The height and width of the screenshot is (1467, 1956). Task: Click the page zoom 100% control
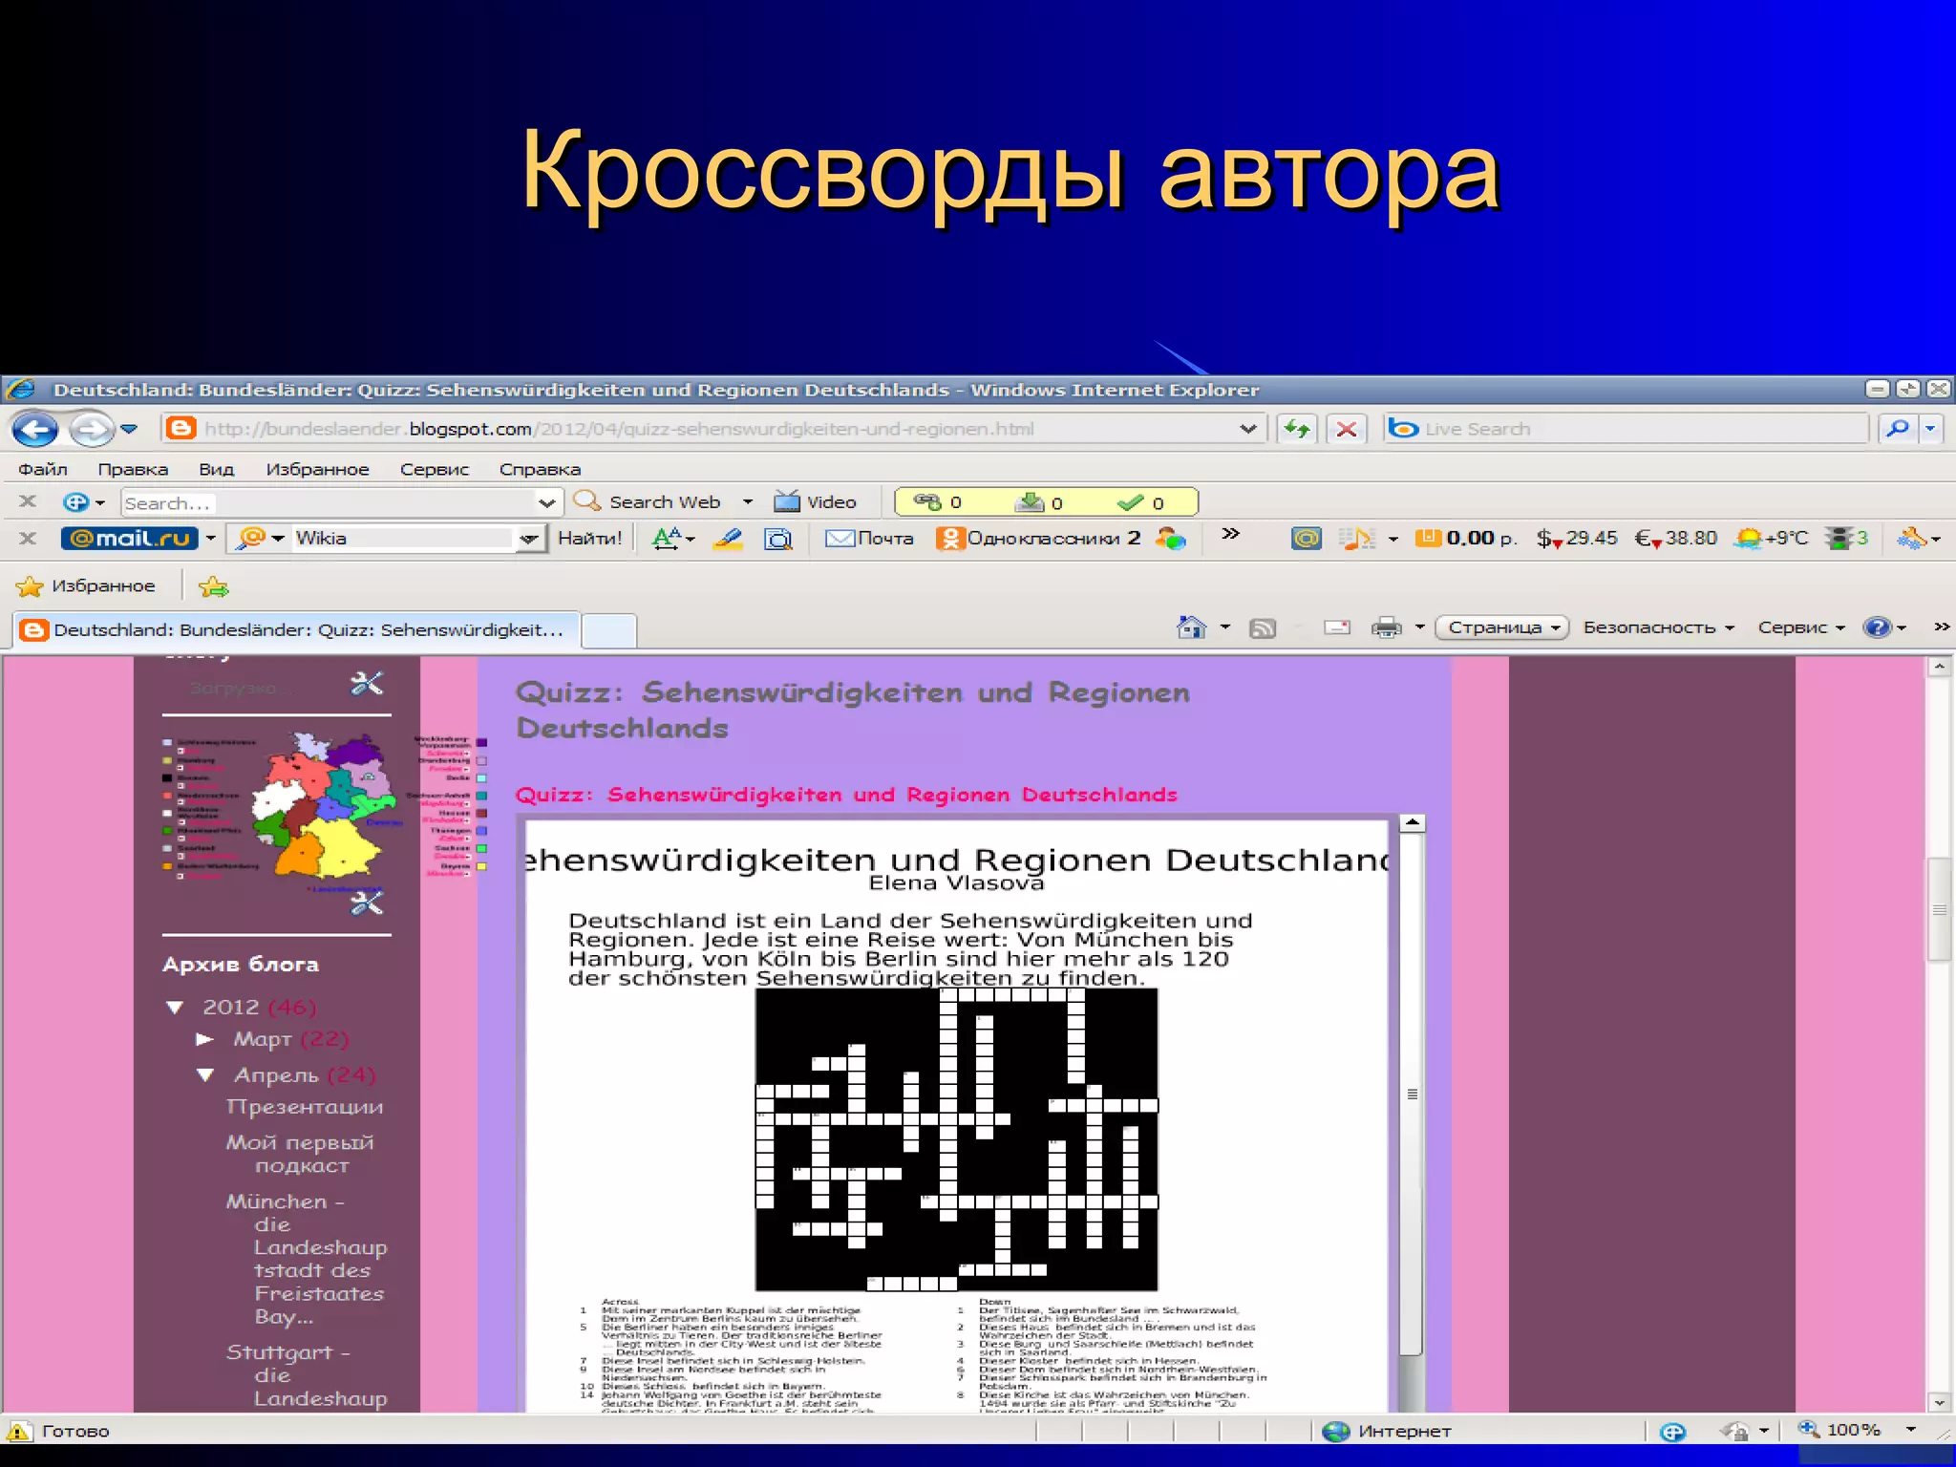pos(1853,1430)
